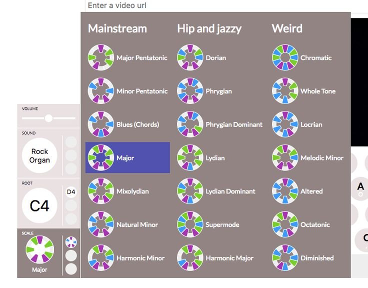Select the Locrian scale wheel icon

tap(285, 124)
